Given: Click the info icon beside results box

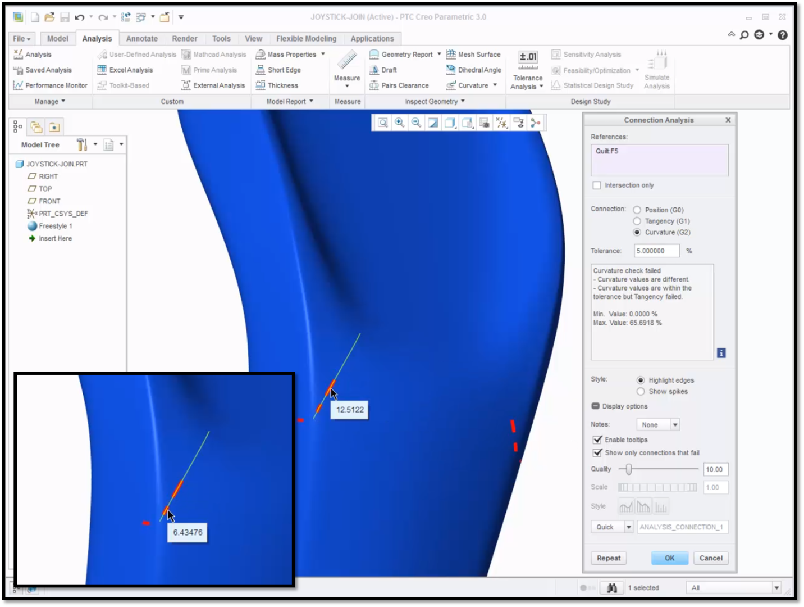Looking at the screenshot, I should [721, 353].
